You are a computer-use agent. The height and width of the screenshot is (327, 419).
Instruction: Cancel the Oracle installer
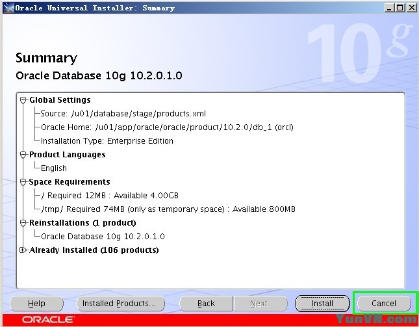(384, 304)
